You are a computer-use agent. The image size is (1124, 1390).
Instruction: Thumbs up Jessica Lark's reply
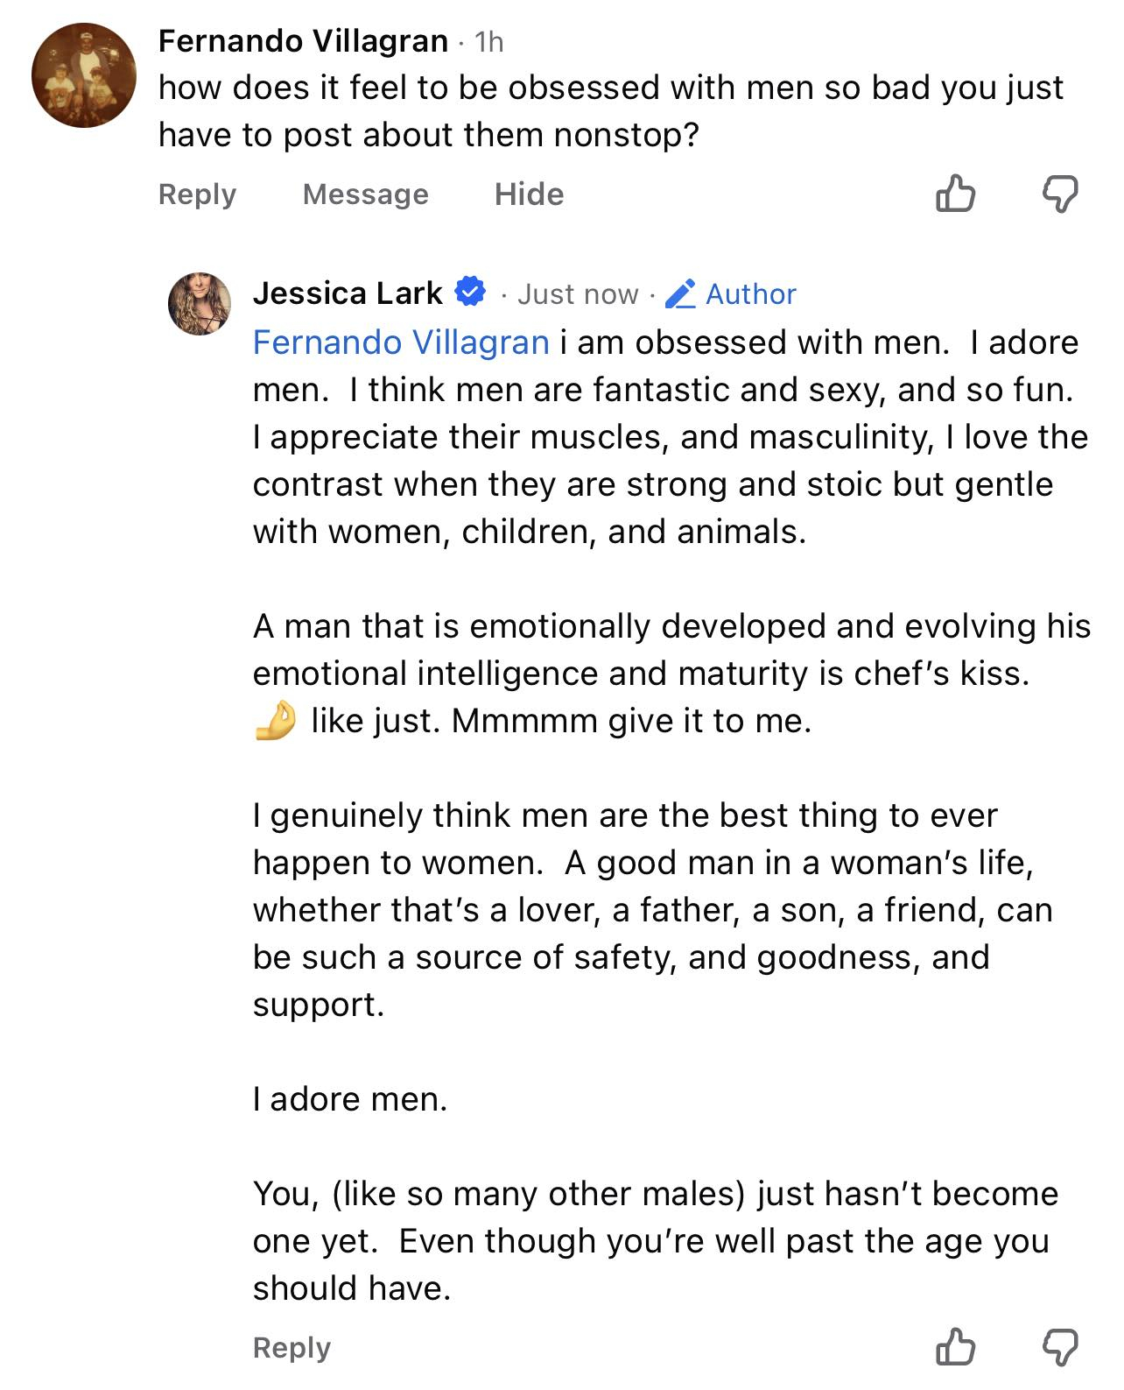(x=955, y=1347)
